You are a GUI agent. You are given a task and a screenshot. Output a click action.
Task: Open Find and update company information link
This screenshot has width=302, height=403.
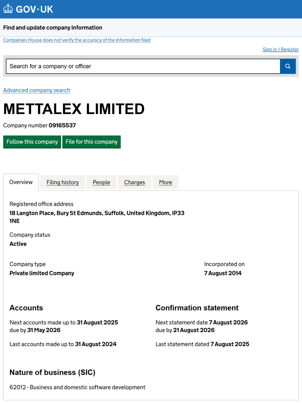pyautogui.click(x=52, y=28)
